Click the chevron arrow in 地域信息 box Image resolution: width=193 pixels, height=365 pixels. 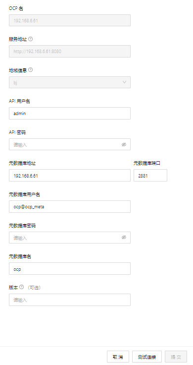pyautogui.click(x=124, y=82)
